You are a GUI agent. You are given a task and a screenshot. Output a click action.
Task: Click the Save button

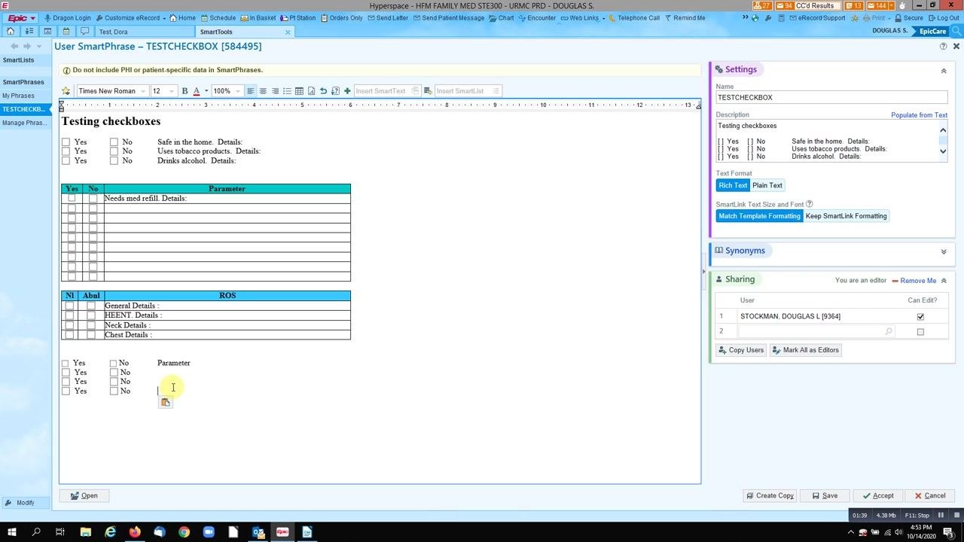coord(824,496)
